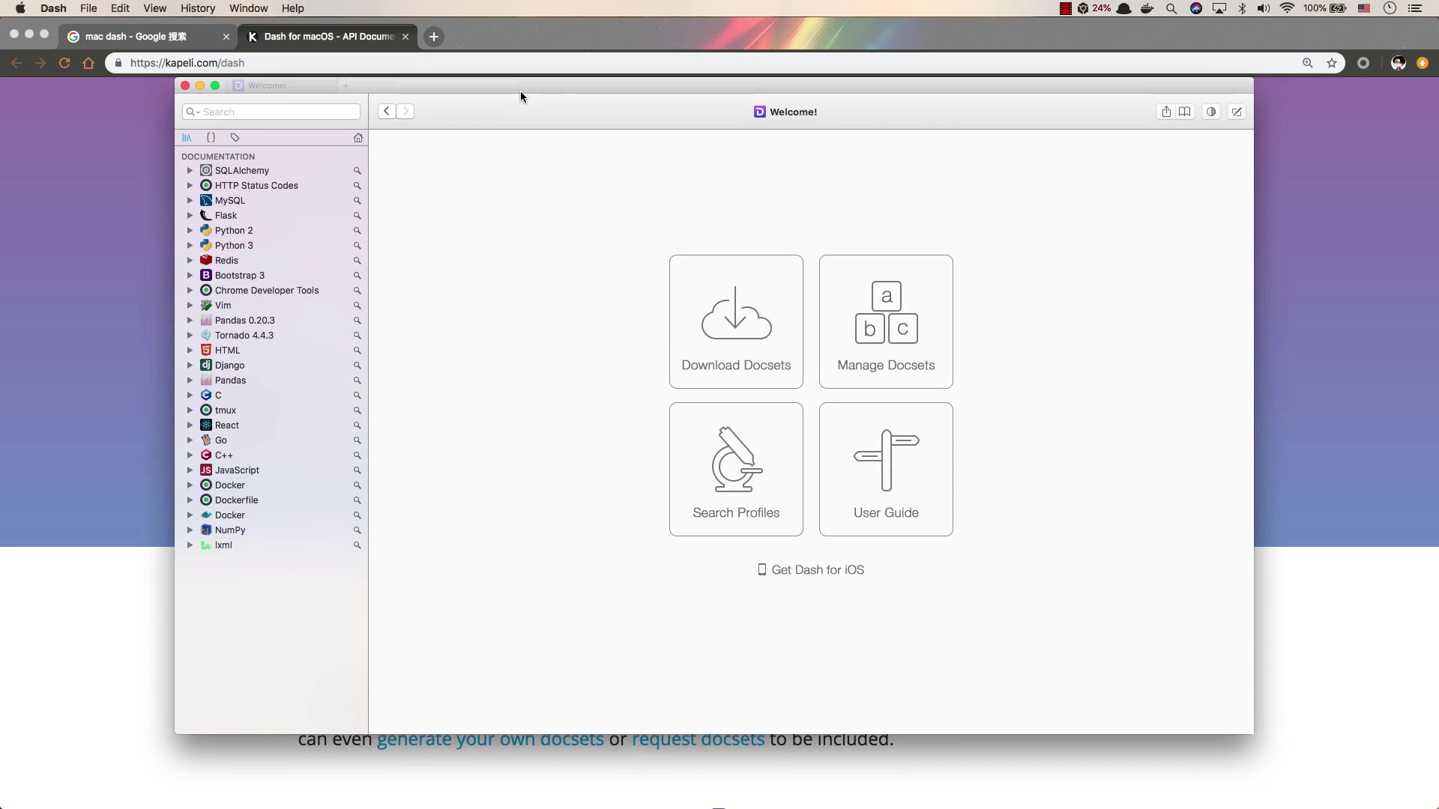This screenshot has height=809, width=1439.
Task: Open the View menu
Action: (x=154, y=8)
